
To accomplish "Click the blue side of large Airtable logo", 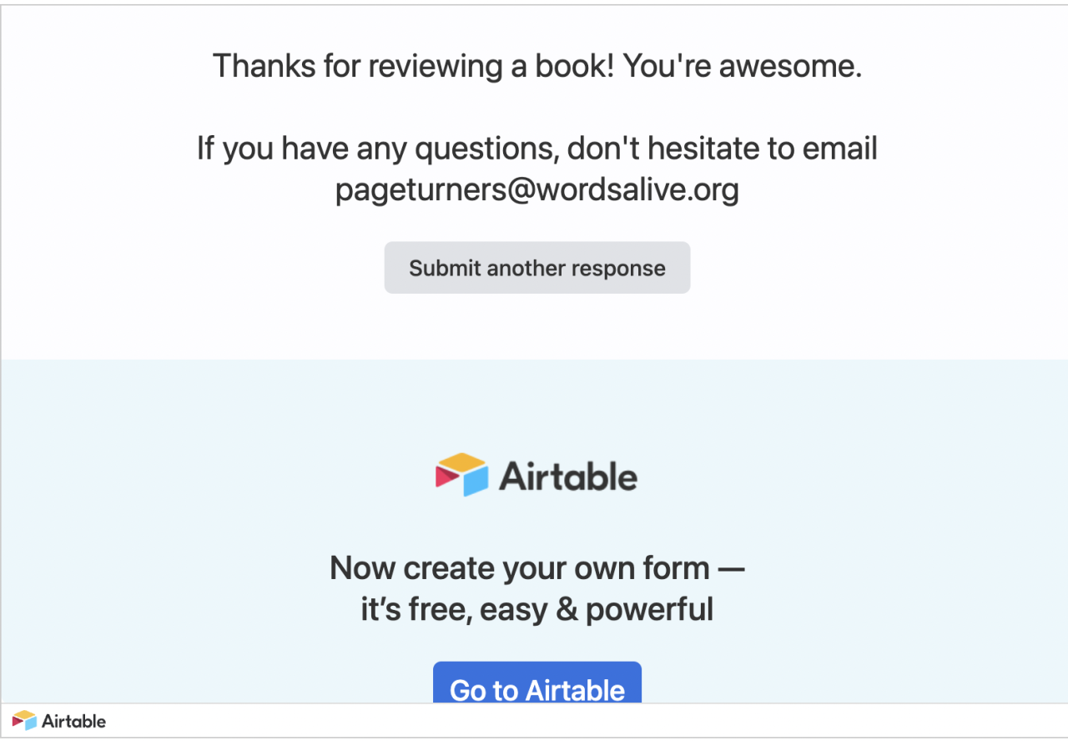I will tap(475, 482).
